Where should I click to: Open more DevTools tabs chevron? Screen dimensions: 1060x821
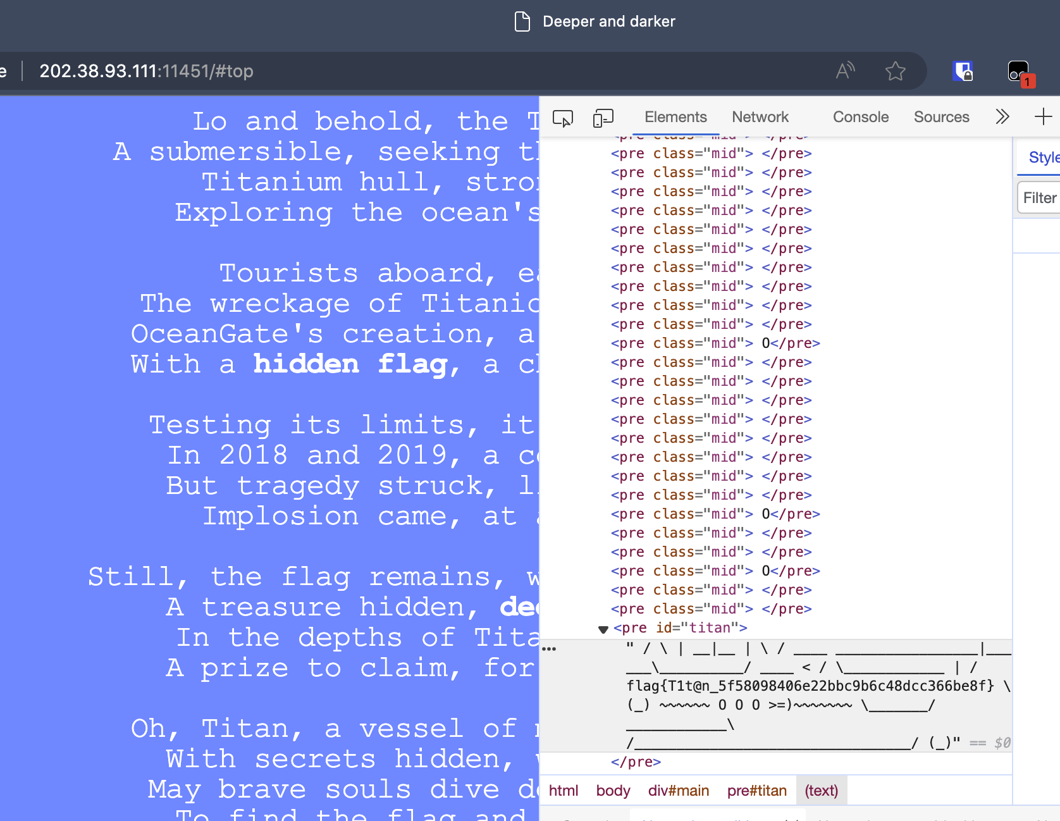click(x=1002, y=117)
